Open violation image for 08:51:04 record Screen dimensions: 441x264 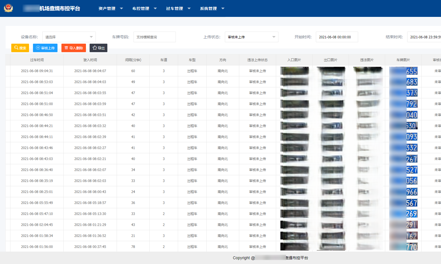367,93
